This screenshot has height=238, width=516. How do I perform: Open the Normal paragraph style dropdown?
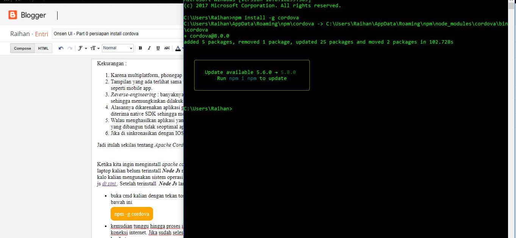117,48
